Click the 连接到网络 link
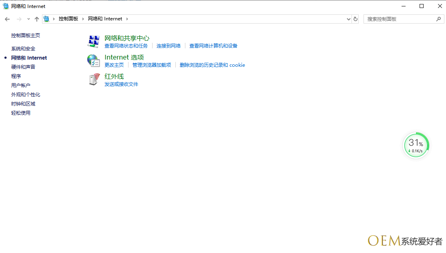Image resolution: width=446 pixels, height=253 pixels. pos(169,46)
